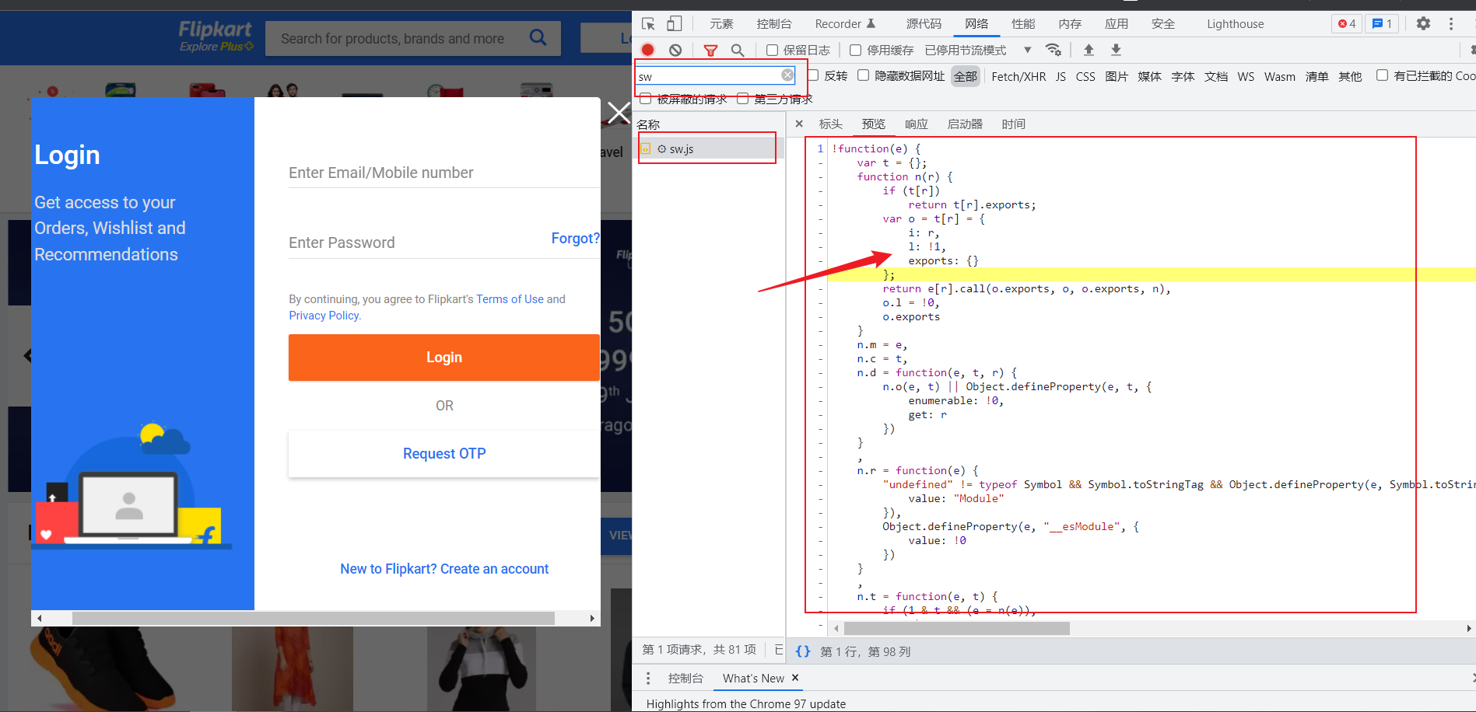Close the Flipkart login dialog
1476x712 pixels.
[x=619, y=113]
